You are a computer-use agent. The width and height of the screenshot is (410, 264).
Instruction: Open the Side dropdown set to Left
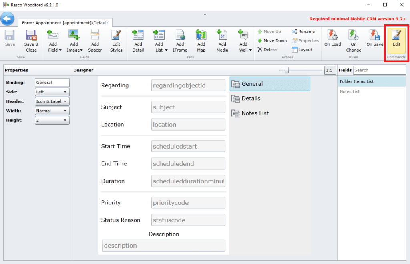[x=52, y=92]
